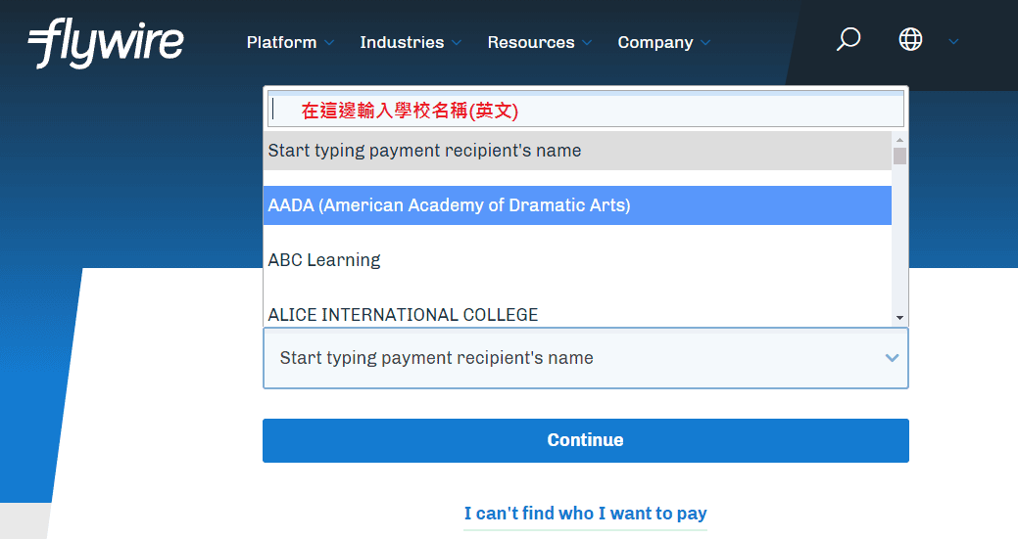
Task: Open the Industries menu
Action: [402, 42]
